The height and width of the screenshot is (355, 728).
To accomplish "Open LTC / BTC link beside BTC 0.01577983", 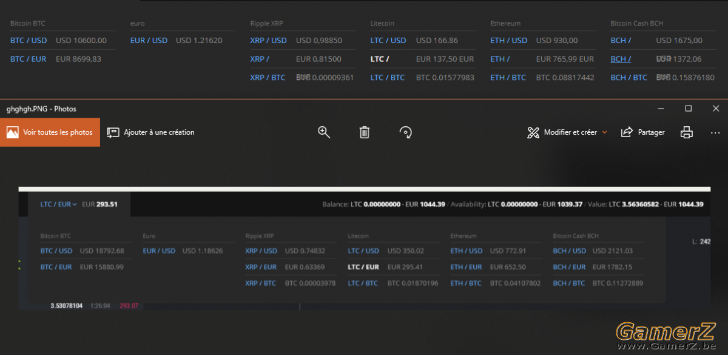I will [x=388, y=78].
